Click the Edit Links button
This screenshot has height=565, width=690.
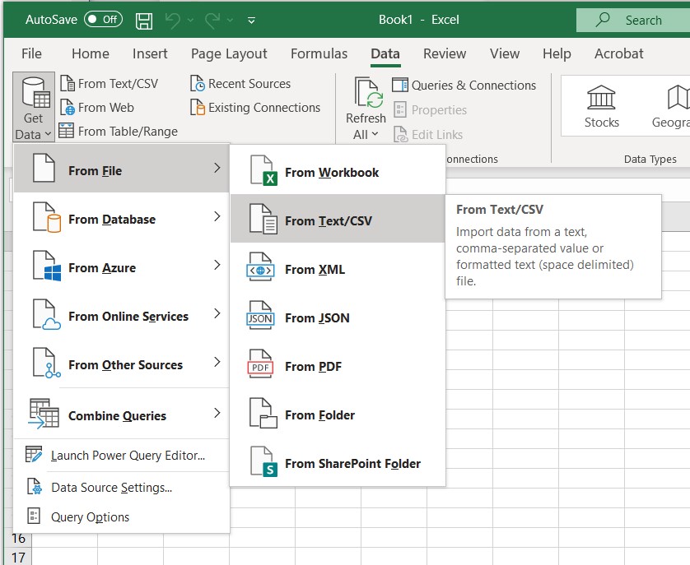[x=428, y=135]
